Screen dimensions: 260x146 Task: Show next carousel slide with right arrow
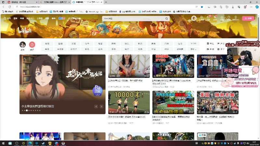(101, 106)
